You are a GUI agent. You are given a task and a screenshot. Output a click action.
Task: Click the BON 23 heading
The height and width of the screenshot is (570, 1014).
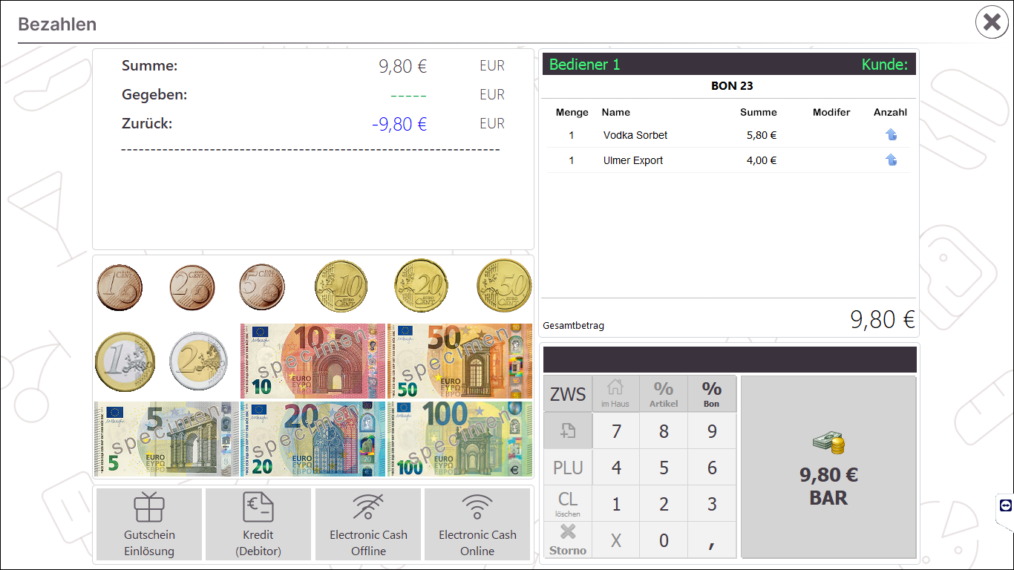[x=732, y=86]
